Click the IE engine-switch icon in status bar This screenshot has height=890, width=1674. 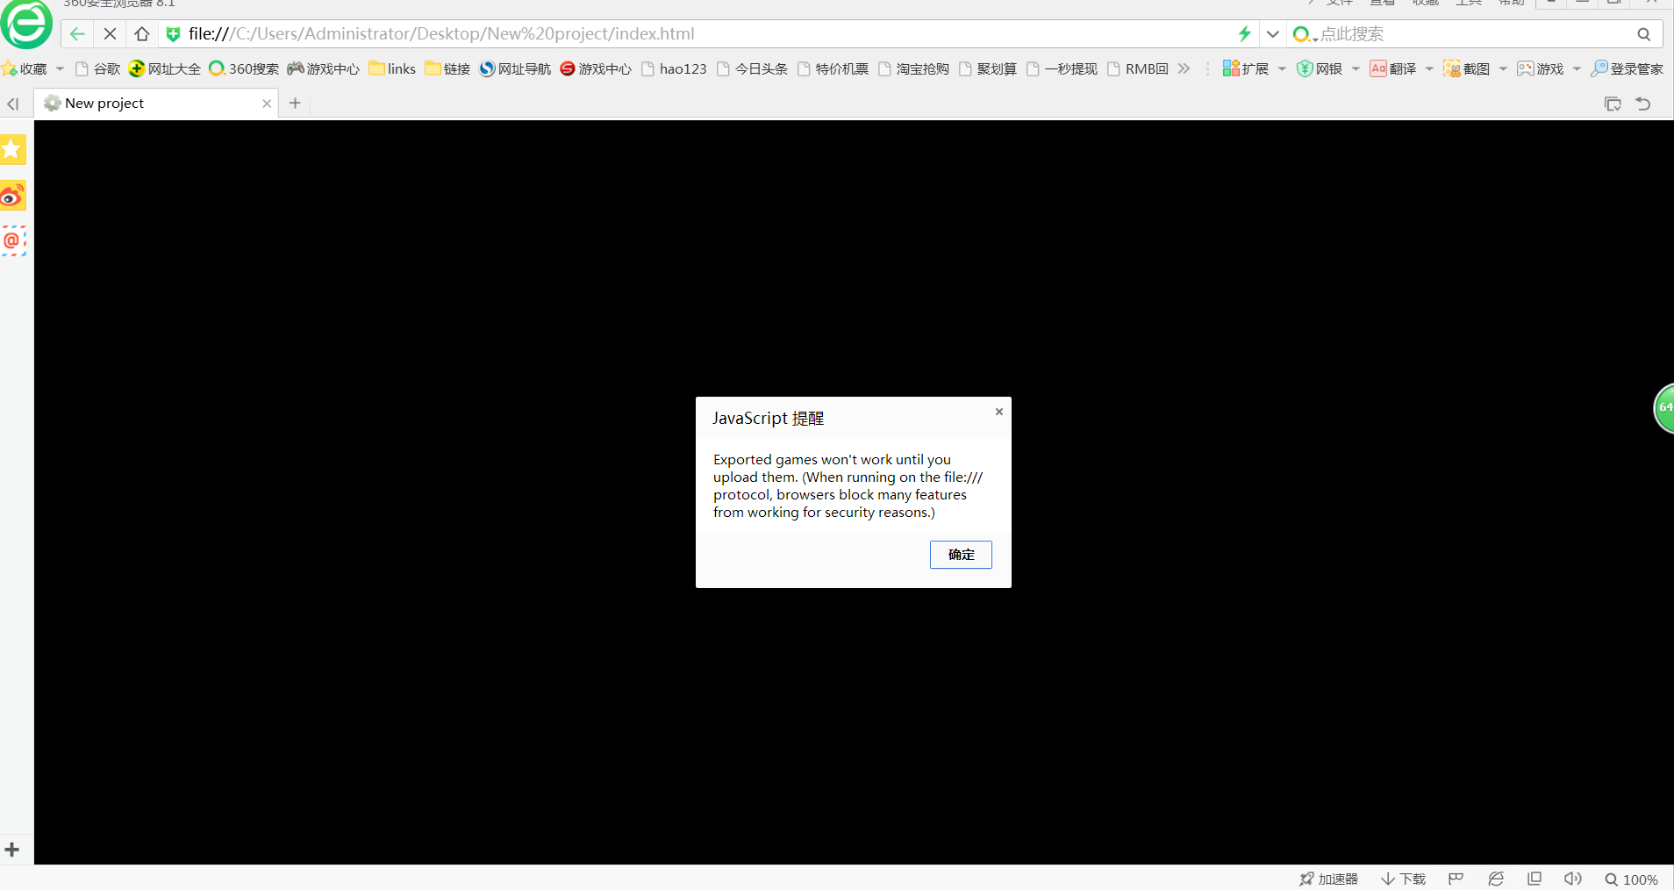(1496, 879)
